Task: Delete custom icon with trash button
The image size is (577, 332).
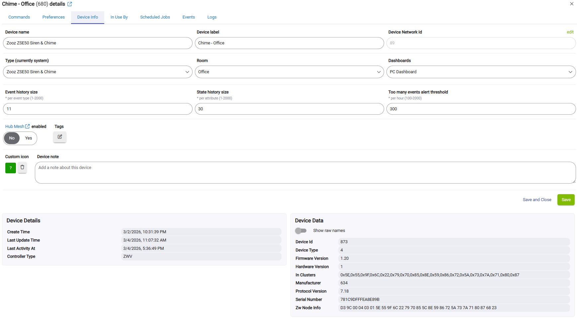Action: point(22,168)
